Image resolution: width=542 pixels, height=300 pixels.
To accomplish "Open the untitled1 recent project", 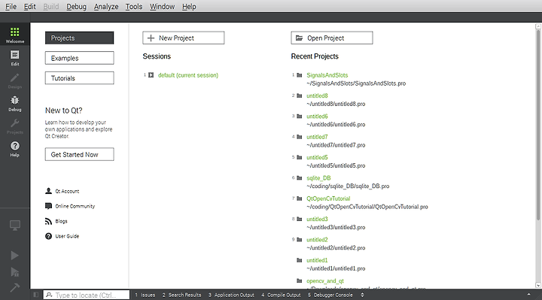I will (317, 260).
